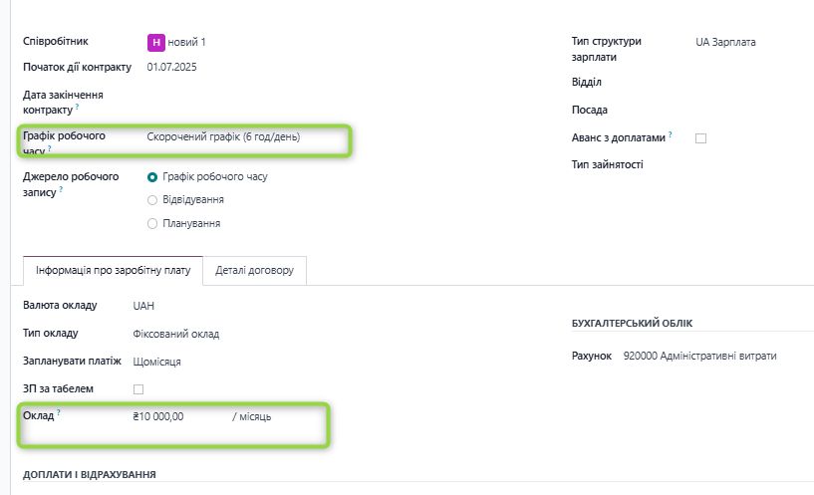The height and width of the screenshot is (495, 814).
Task: Switch to Деталі договору tab
Action: point(254,271)
